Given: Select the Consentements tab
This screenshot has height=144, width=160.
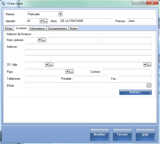Looking at the screenshot, I should tap(57, 29).
